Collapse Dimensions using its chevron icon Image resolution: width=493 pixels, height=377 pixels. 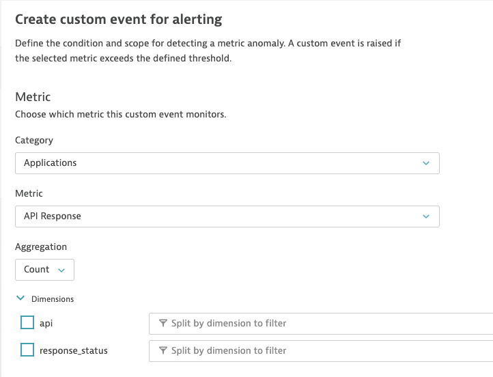click(20, 298)
